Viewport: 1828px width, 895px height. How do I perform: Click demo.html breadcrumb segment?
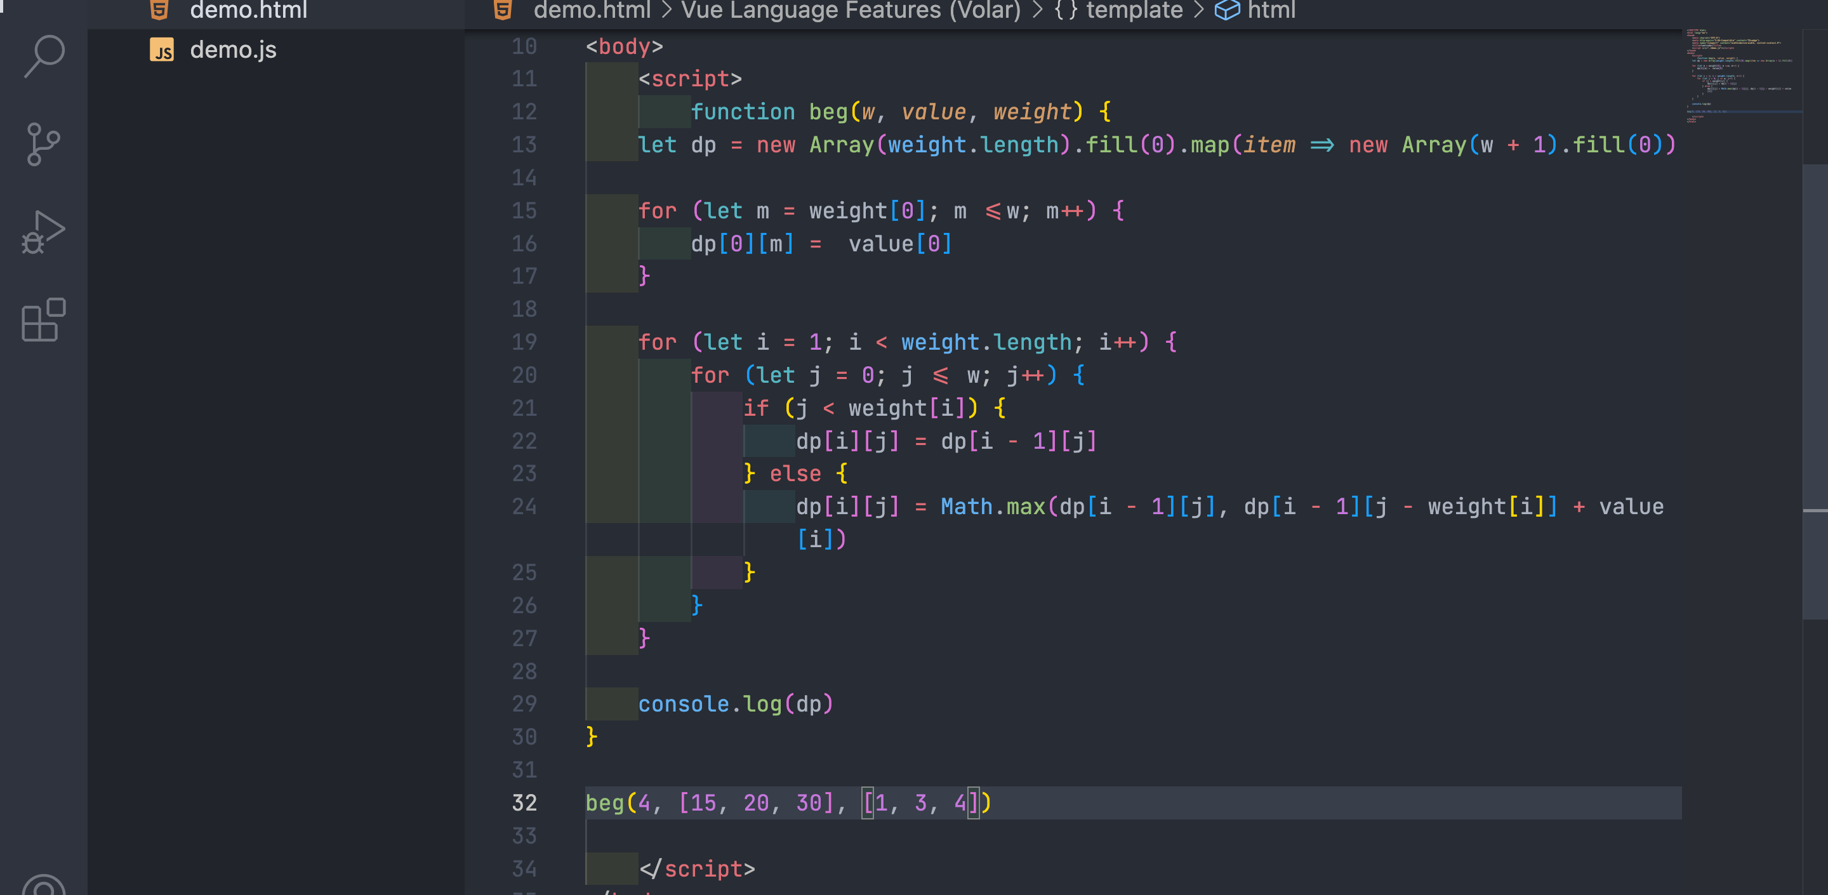592,10
